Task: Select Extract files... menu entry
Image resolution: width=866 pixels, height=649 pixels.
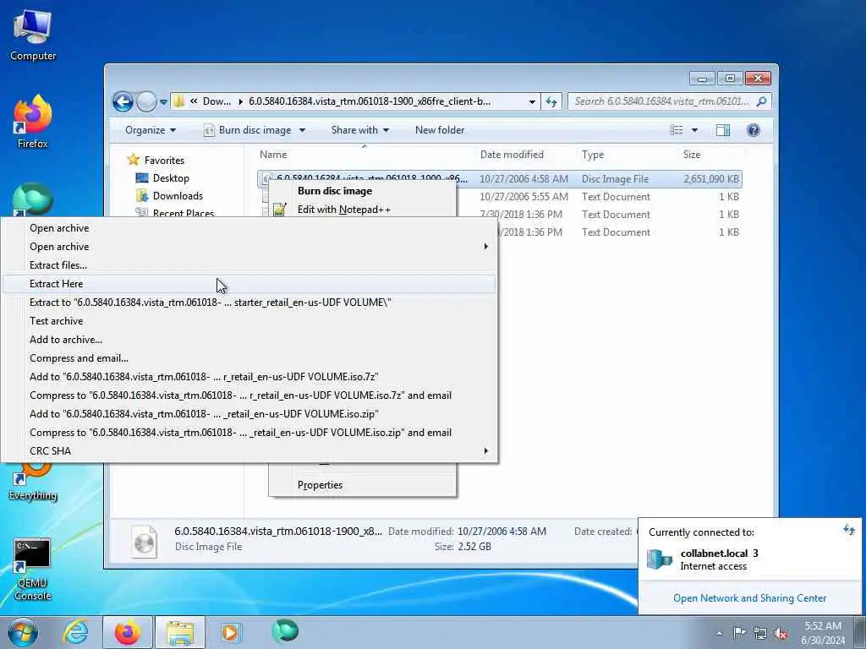Action: tap(249, 265)
